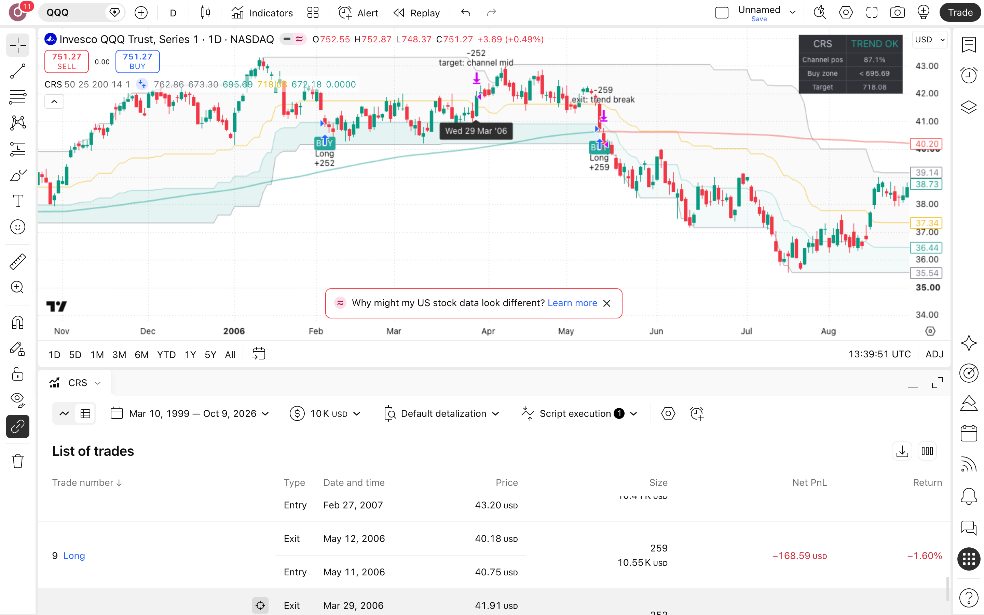Hide all drawings with eye icon
The image size is (984, 615).
point(18,400)
